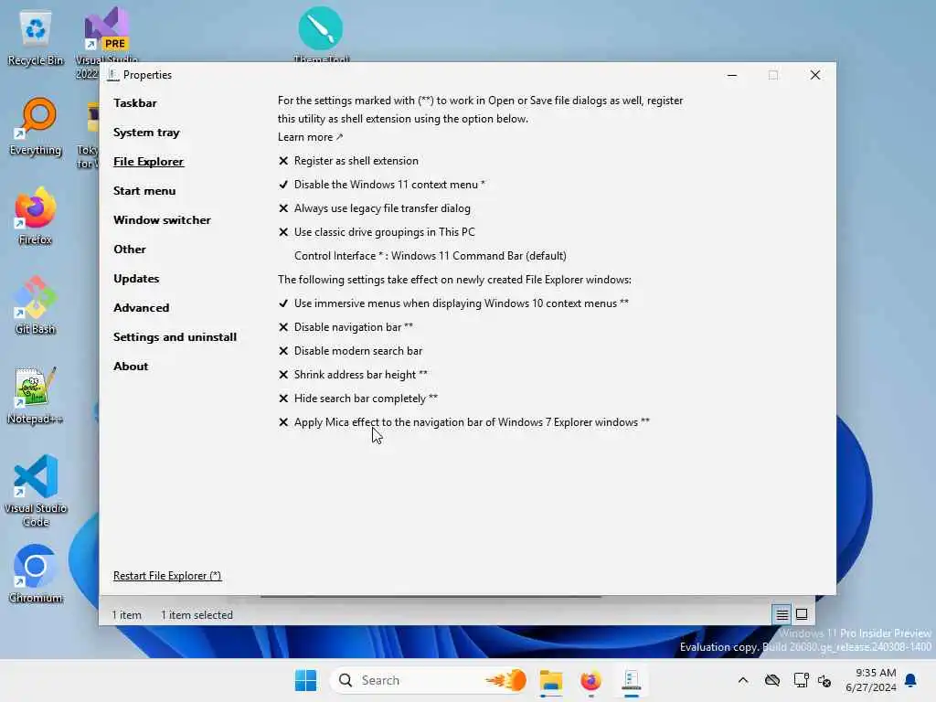This screenshot has width=936, height=702.
Task: Select the Chromium desktop shortcut
Action: point(36,574)
